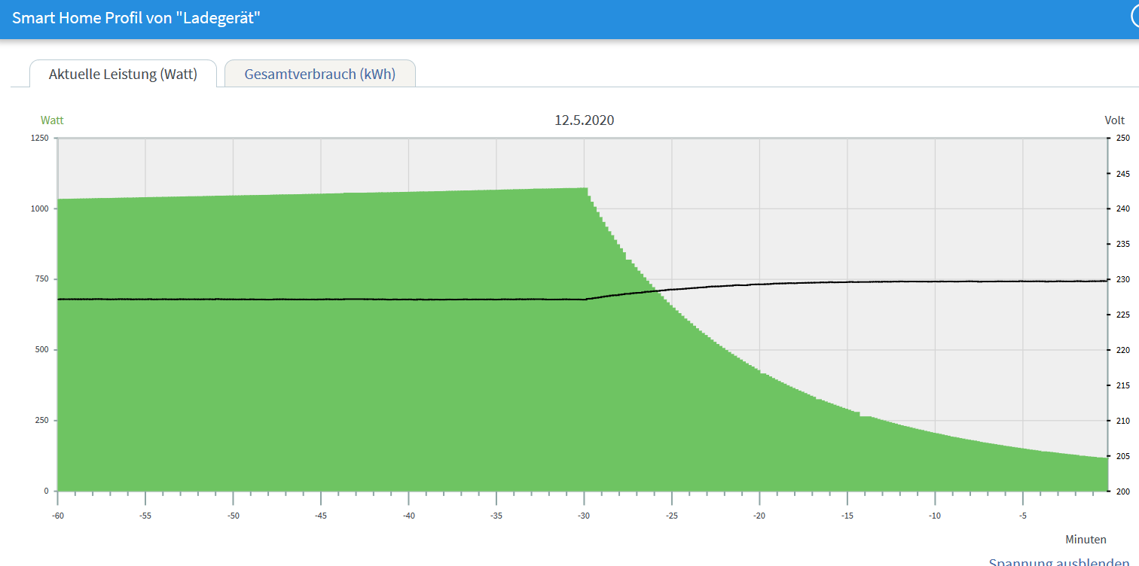Viewport: 1139px width, 566px height.
Task: Click the 250 value on Volt axis
Action: tap(1122, 138)
